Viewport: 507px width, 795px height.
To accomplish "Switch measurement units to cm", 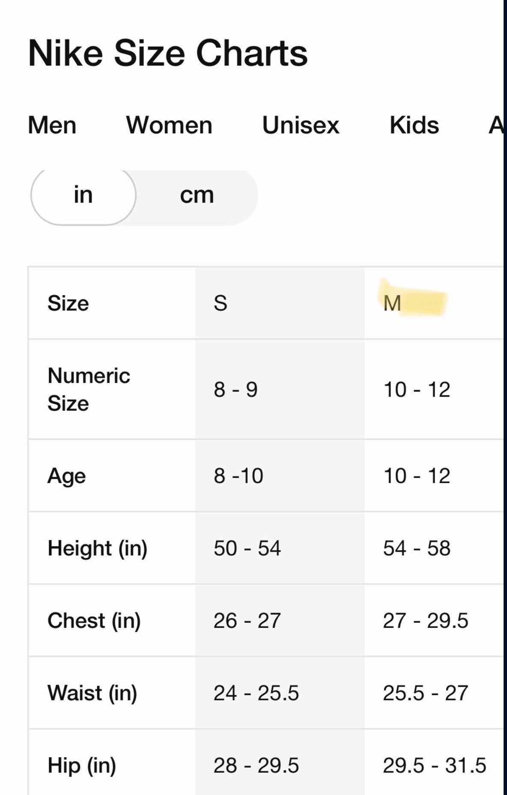I will point(197,195).
